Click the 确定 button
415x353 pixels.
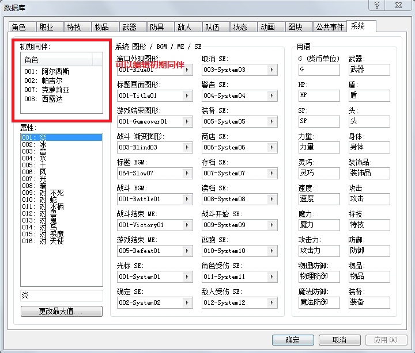[293, 340]
